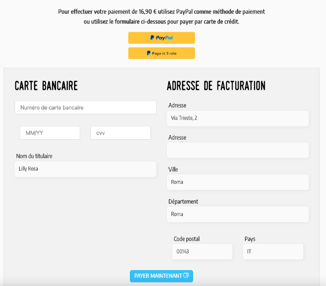Focus the empty second Adresse field
Screen dimensions: 326x286
238,150
